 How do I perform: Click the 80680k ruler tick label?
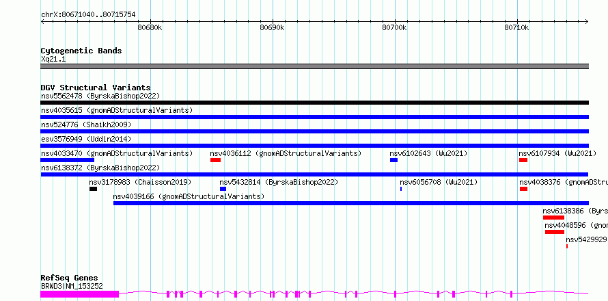click(x=150, y=27)
